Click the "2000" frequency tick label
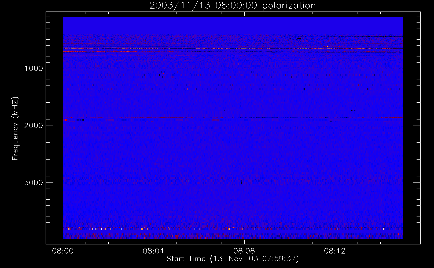The image size is (434, 268). (34, 125)
